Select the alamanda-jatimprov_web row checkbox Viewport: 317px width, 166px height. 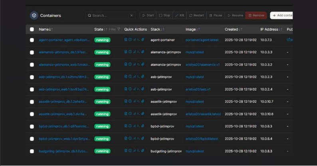[x=32, y=64]
